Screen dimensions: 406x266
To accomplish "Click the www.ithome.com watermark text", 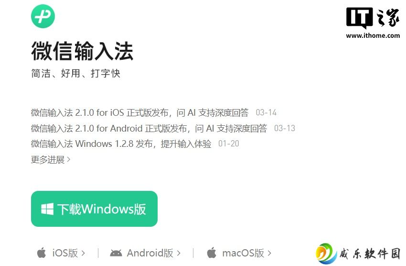I will coord(373,35).
